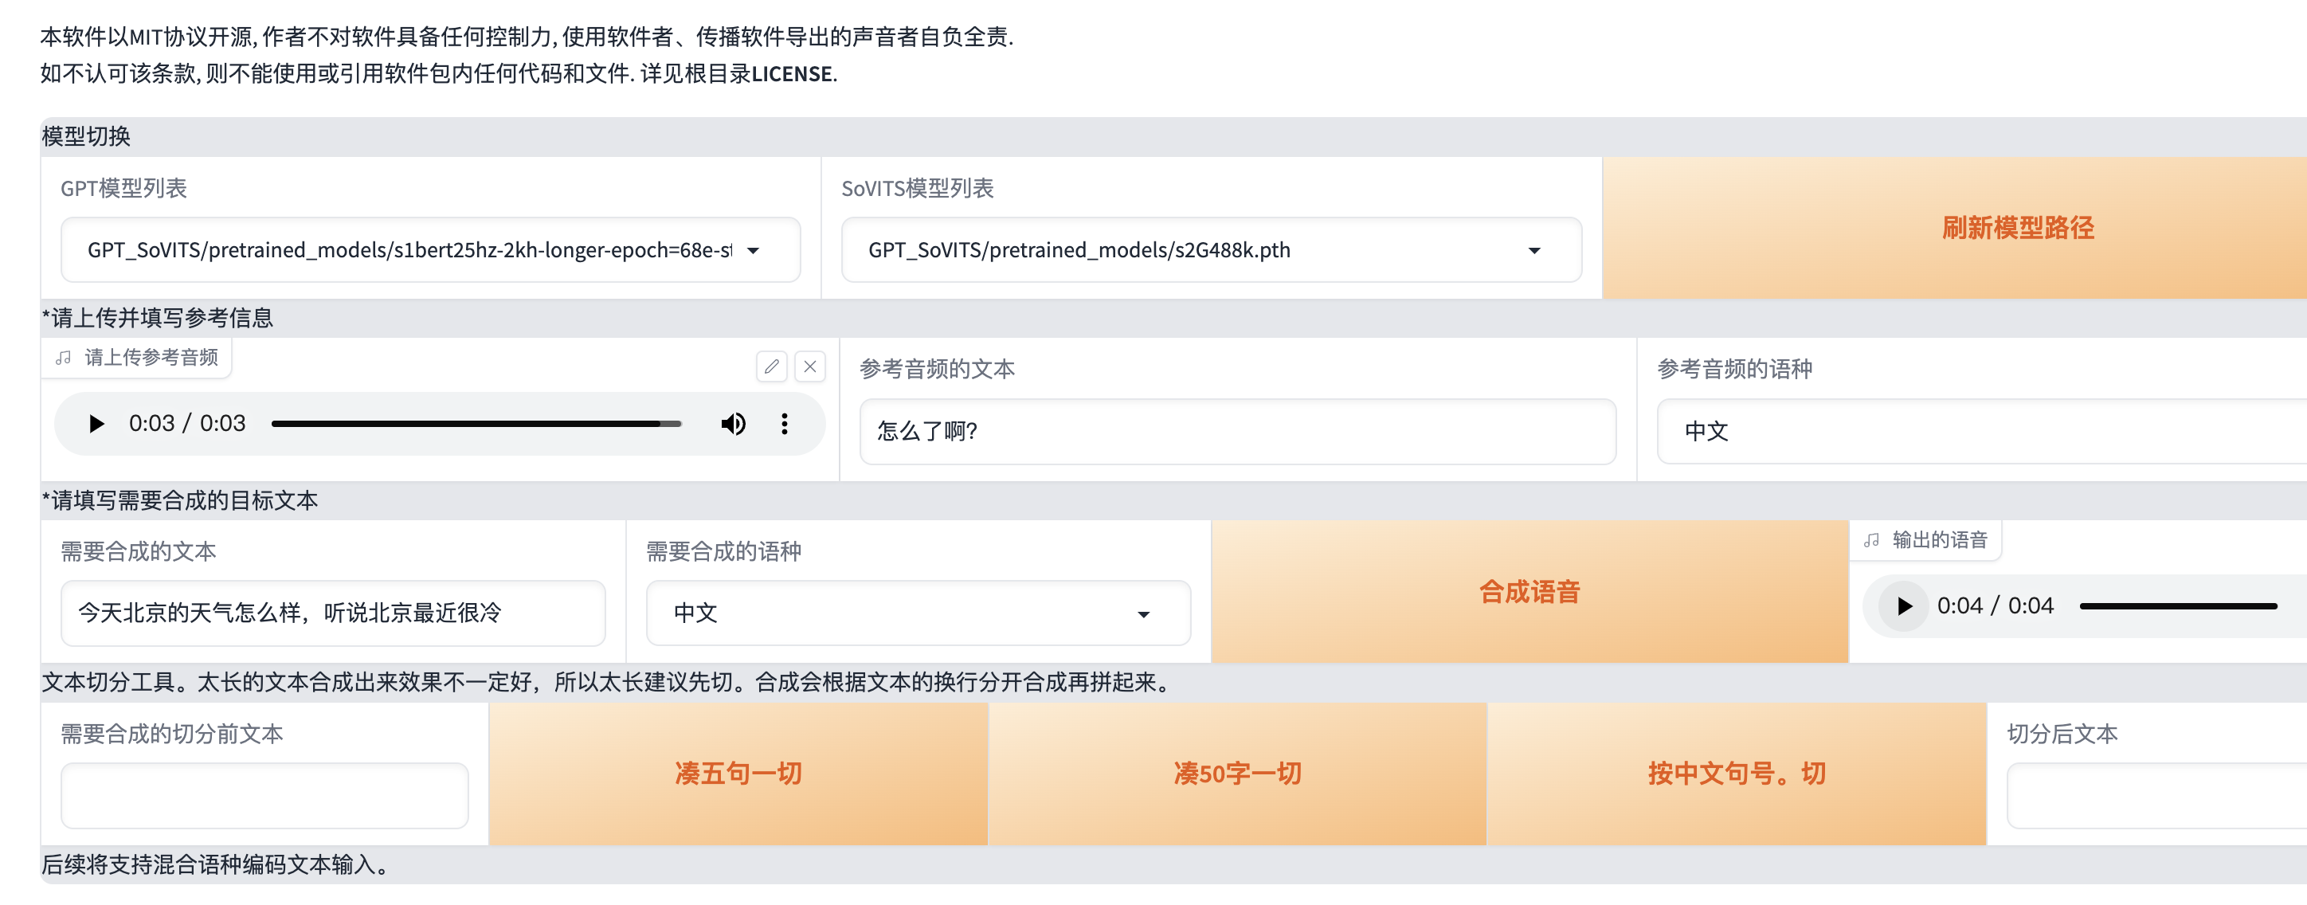Click the 文本切分工具 description line
Viewport: 2307px width, 905px height.
pos(607,683)
